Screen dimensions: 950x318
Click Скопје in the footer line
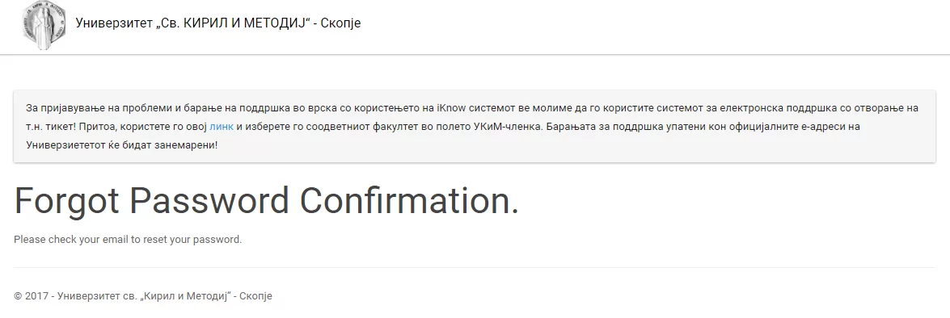click(x=256, y=296)
